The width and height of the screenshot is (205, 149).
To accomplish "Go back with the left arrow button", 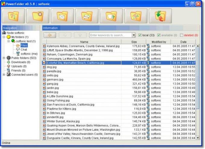I will [x=50, y=35].
